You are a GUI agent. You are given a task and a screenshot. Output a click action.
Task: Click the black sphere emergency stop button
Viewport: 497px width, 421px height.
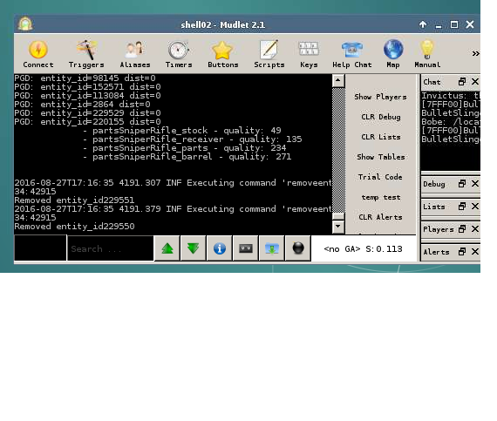click(298, 248)
